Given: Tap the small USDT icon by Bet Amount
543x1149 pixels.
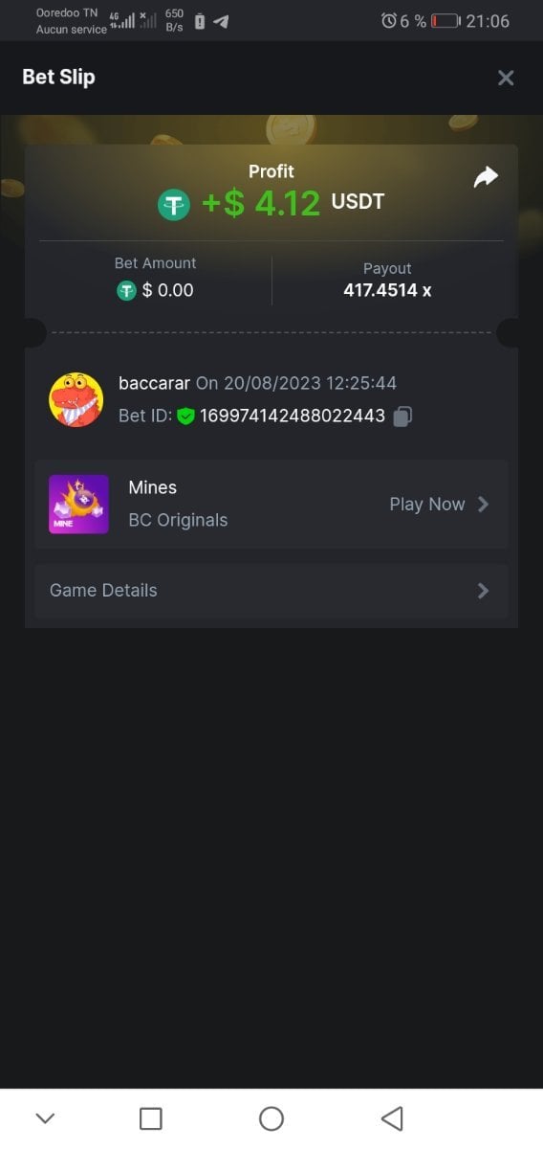Looking at the screenshot, I should pos(126,290).
